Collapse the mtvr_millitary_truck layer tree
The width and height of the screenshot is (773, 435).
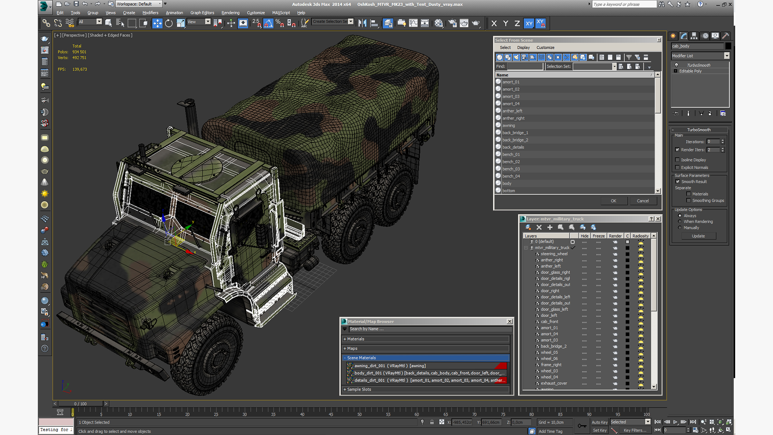point(526,248)
